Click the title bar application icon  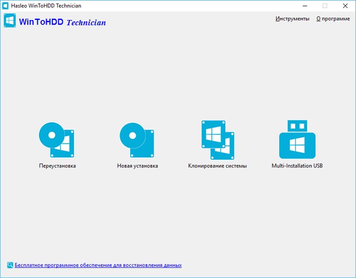[5, 5]
